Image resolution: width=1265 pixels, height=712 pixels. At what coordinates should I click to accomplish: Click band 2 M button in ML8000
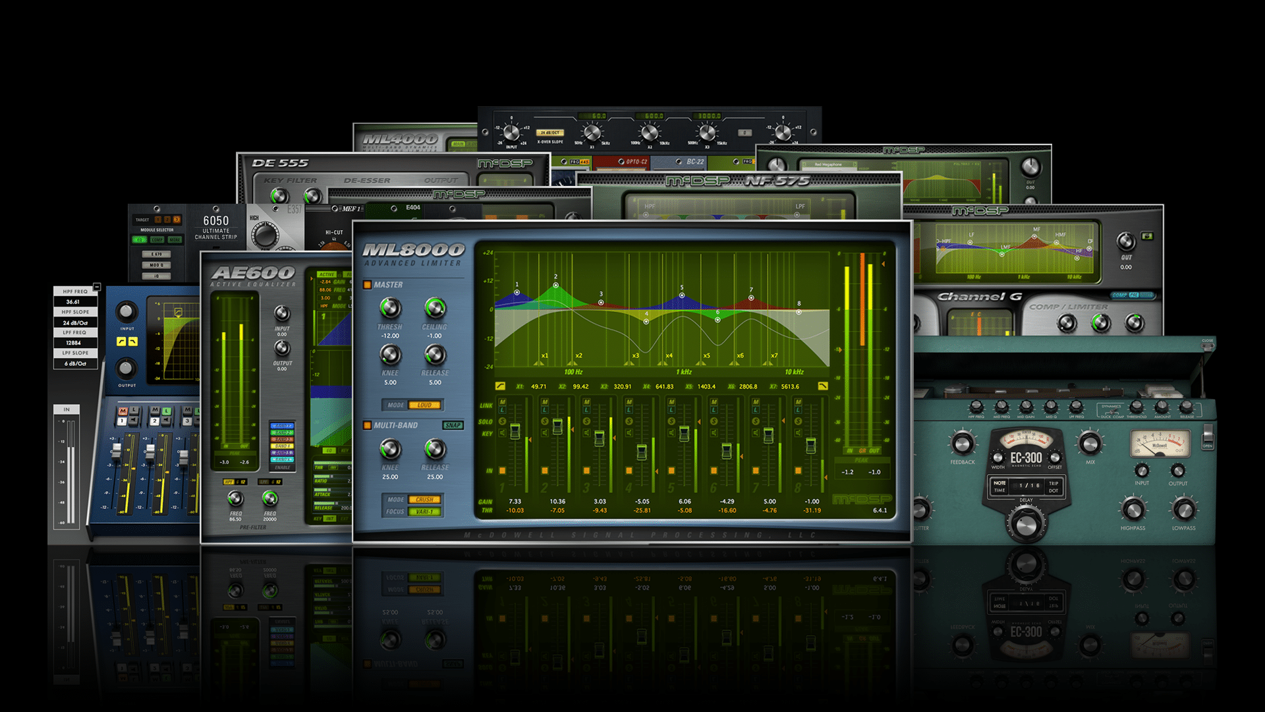[545, 401]
